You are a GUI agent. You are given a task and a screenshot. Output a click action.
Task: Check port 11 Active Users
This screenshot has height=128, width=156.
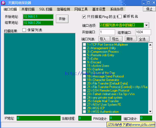[x=84, y=66]
